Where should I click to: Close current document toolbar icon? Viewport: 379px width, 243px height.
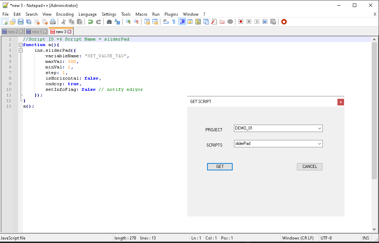pyautogui.click(x=37, y=22)
